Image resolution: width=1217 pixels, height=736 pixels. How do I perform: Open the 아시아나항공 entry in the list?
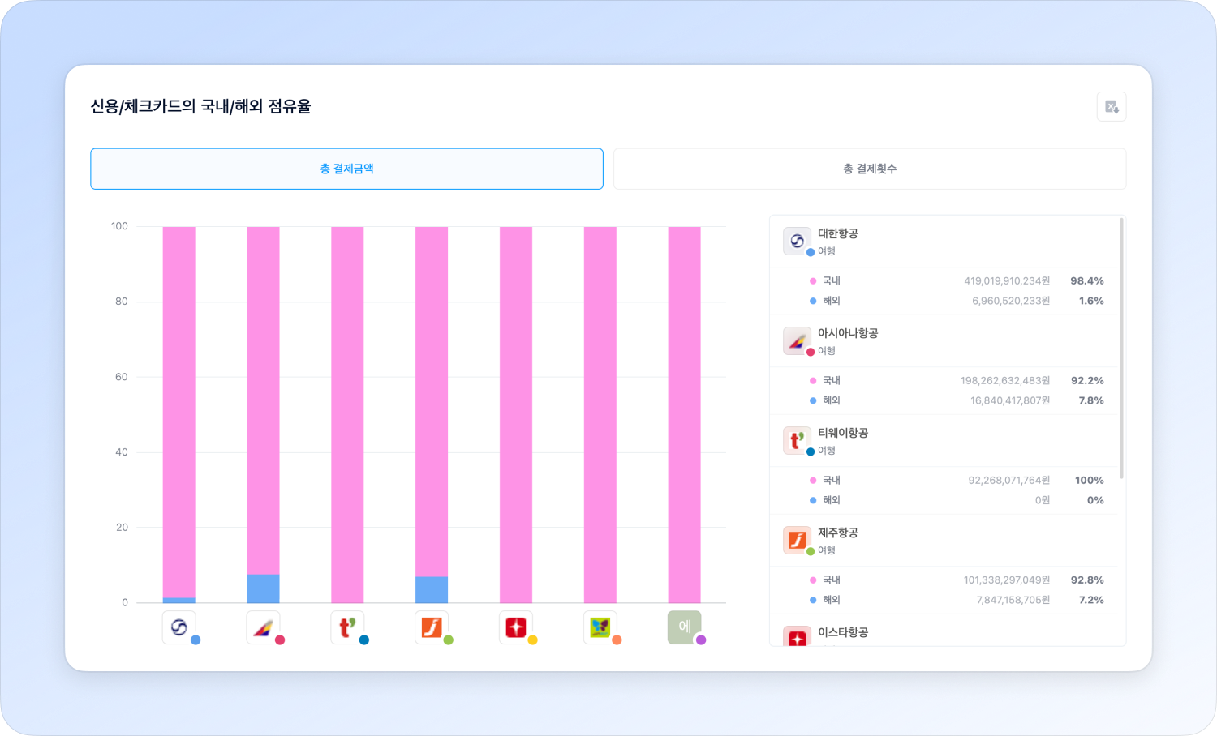(x=847, y=333)
